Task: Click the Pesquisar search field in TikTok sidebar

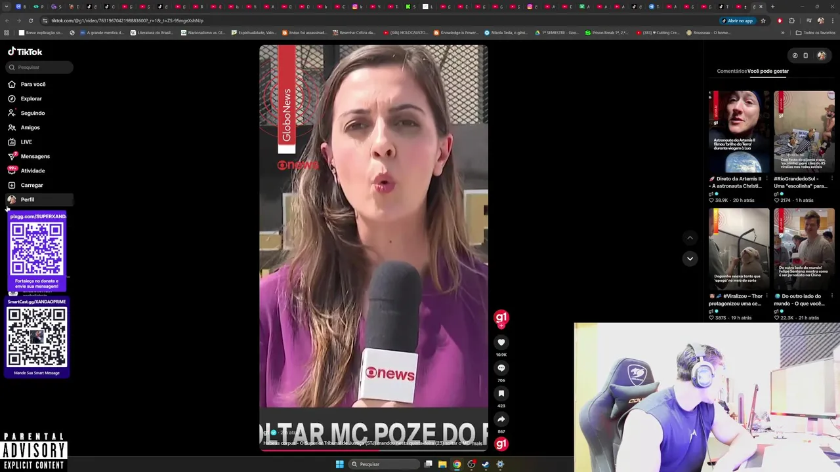Action: coord(39,67)
